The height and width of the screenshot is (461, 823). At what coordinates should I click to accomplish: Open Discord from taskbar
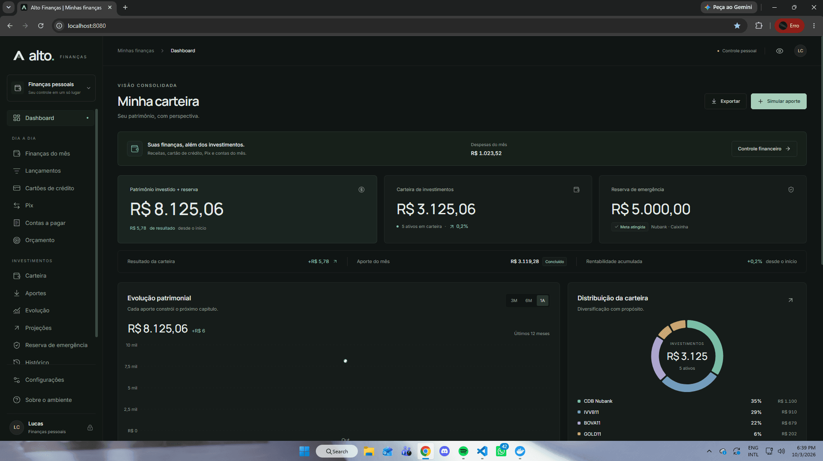[x=445, y=451]
